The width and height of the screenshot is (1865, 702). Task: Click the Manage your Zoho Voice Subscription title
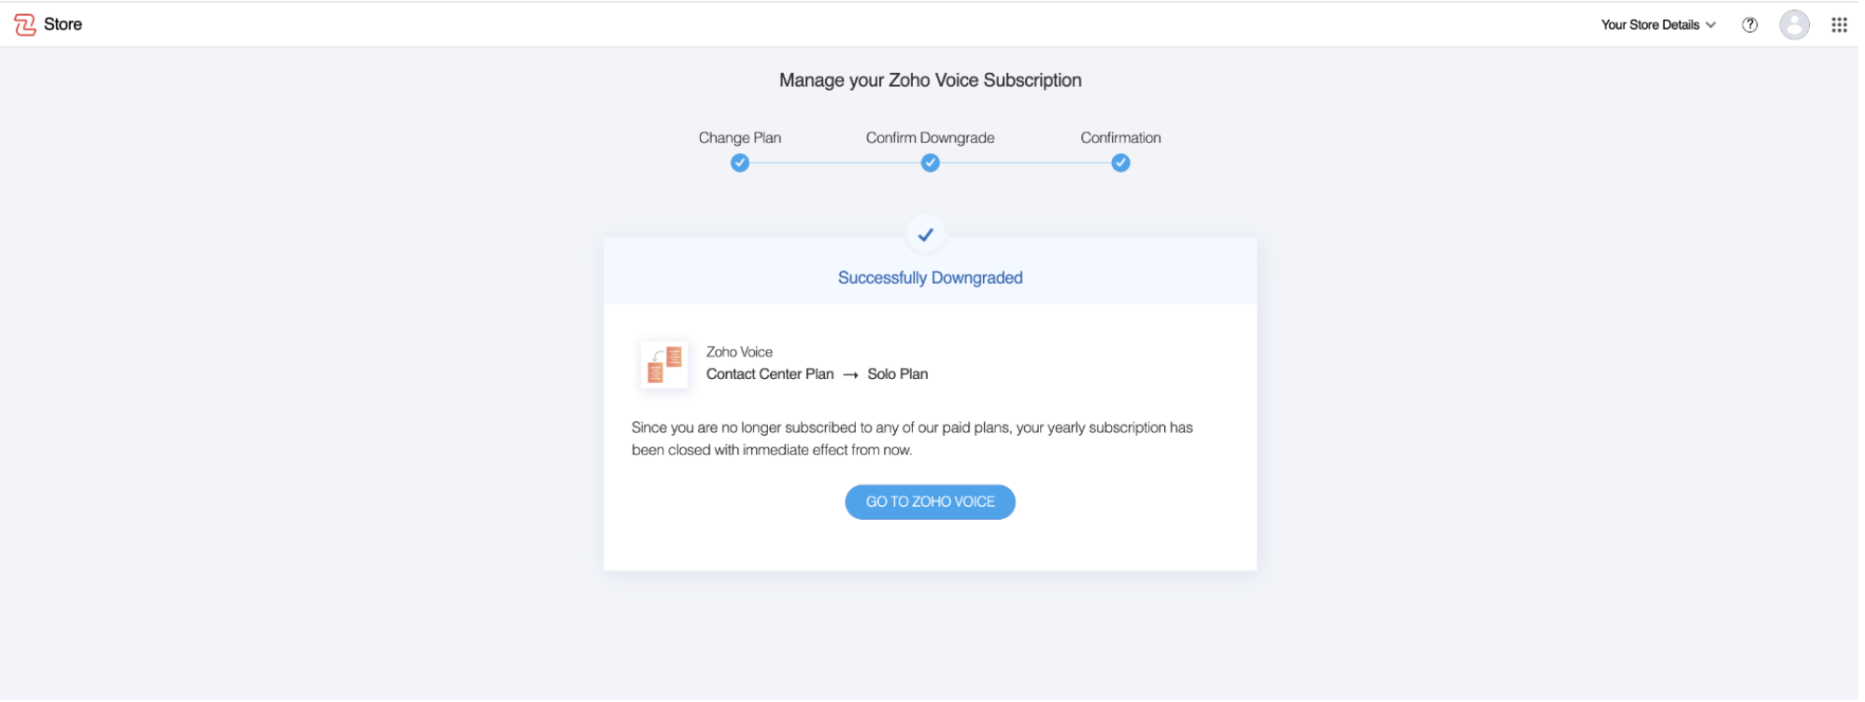tap(930, 80)
